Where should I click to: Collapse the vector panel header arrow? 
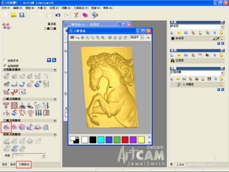[223, 22]
